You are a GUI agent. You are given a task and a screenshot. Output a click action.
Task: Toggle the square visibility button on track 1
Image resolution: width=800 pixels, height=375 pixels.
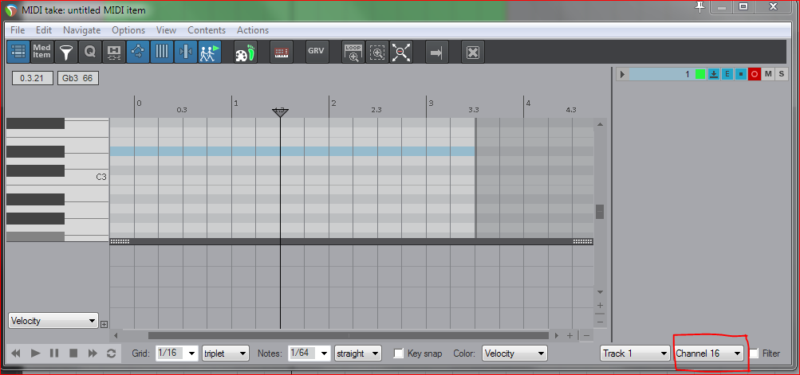coord(740,74)
